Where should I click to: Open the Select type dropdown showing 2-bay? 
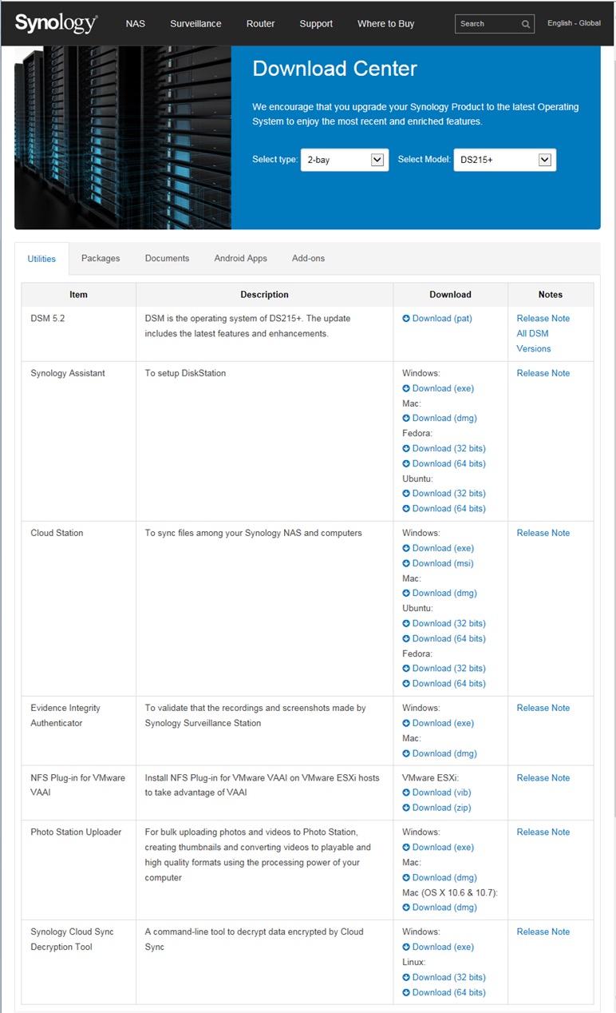[344, 160]
